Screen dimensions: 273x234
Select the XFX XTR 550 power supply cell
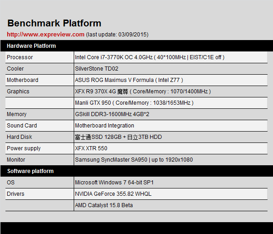tap(91, 148)
